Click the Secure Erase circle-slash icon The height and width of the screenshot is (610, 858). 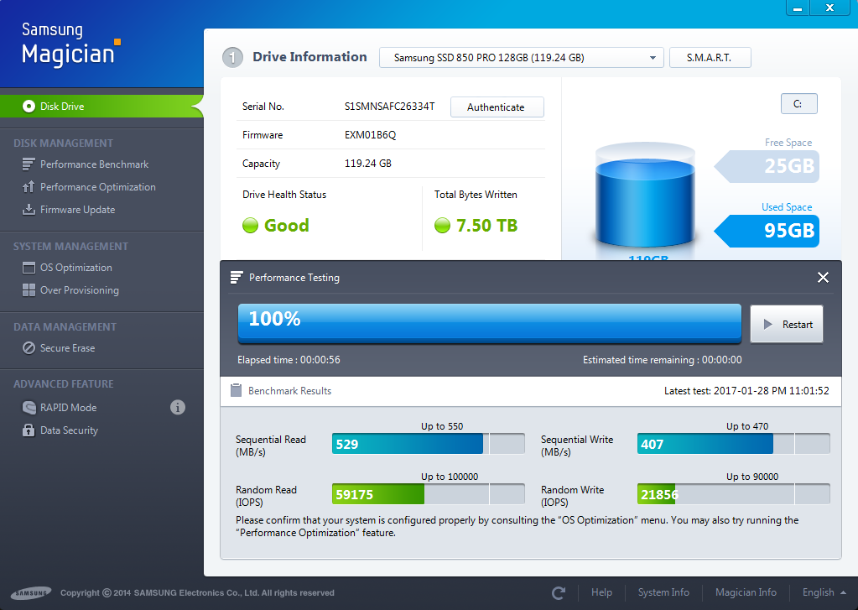coord(29,348)
